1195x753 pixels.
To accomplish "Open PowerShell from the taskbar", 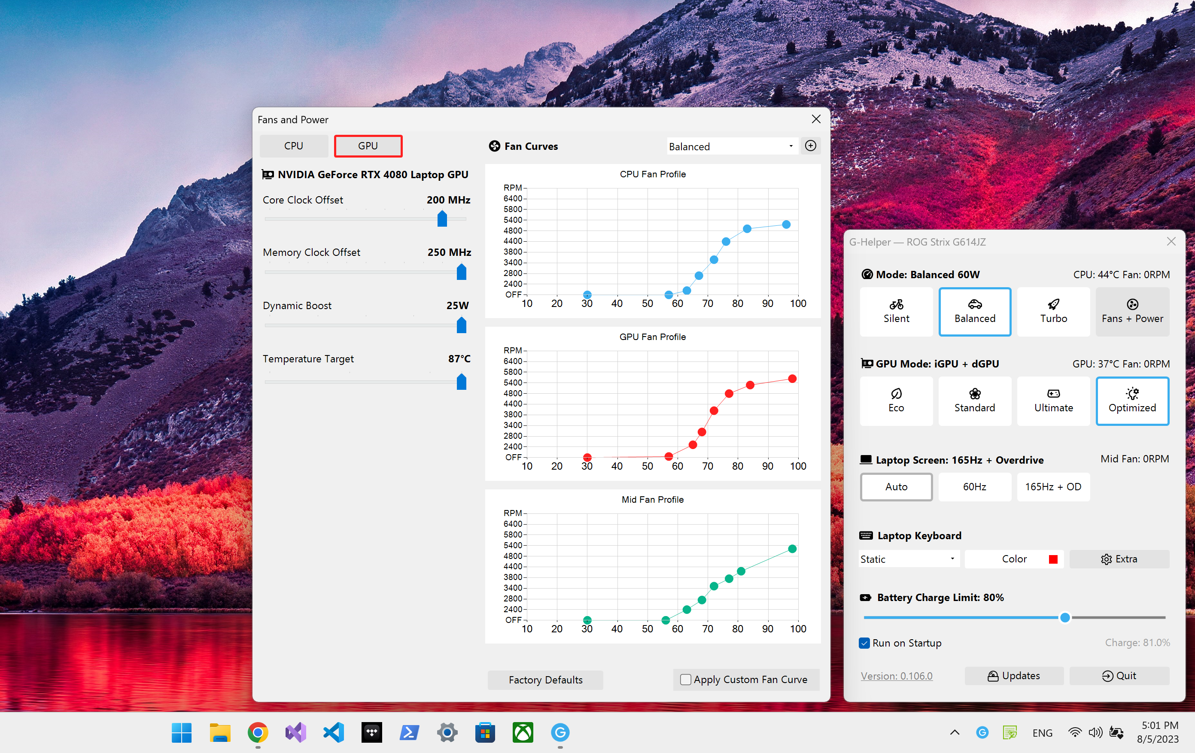I will pyautogui.click(x=409, y=733).
